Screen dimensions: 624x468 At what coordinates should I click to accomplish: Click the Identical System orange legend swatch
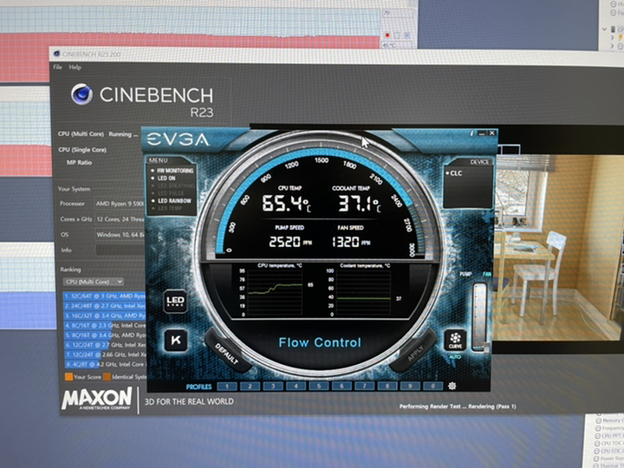pos(107,376)
